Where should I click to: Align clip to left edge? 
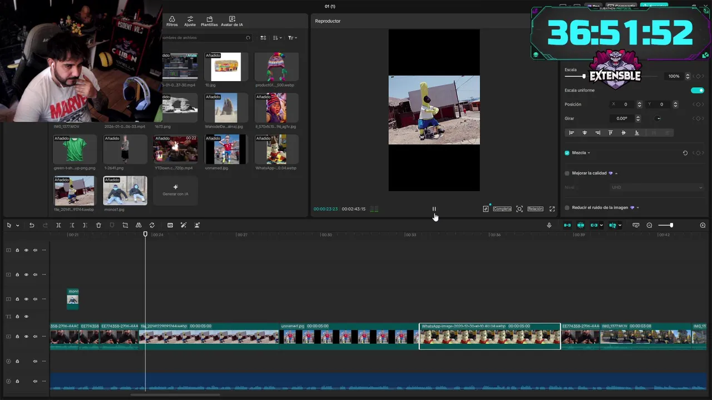point(571,133)
